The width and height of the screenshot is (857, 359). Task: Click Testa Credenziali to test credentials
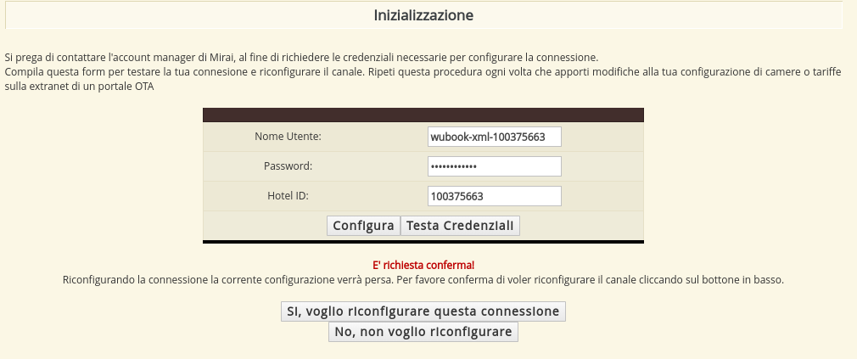(x=460, y=226)
